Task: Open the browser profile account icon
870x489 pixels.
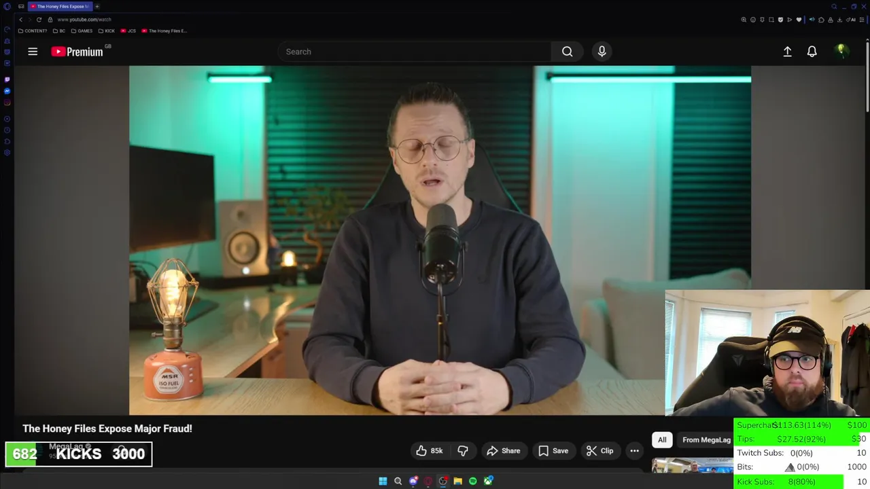Action: [831, 20]
